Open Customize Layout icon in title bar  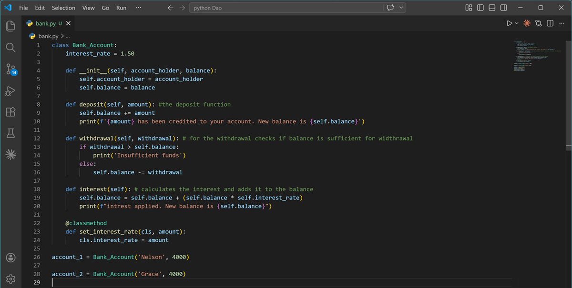click(x=469, y=8)
